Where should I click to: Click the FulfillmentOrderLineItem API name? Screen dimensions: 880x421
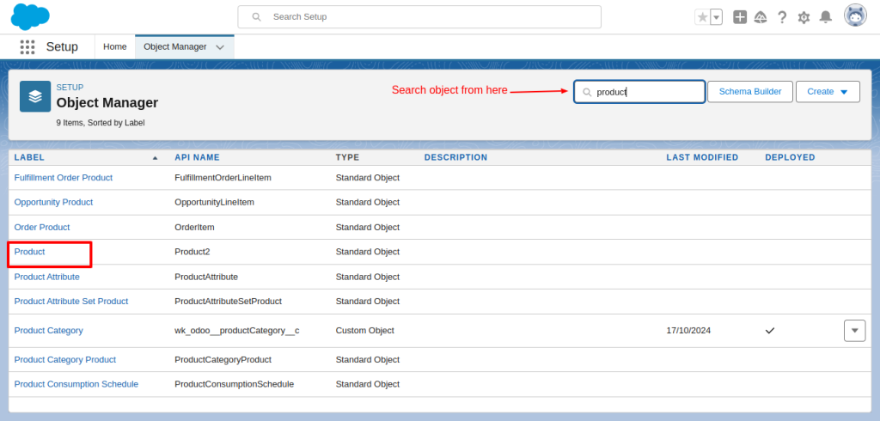pos(223,177)
